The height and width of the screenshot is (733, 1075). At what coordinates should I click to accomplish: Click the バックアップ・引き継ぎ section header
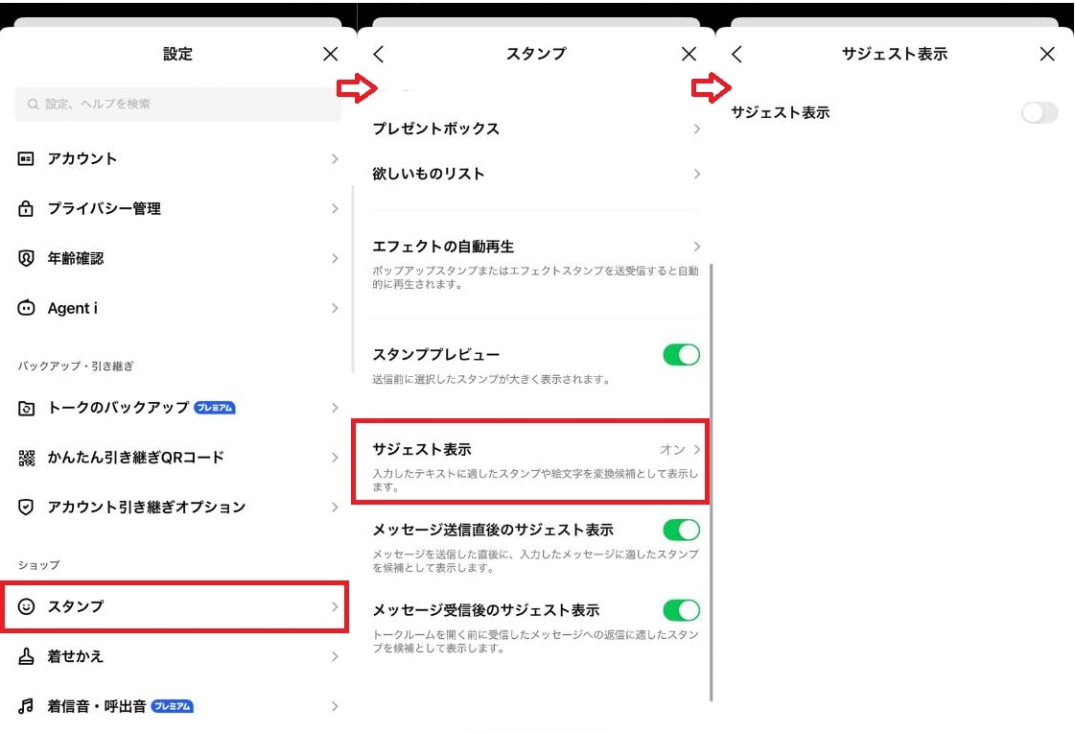point(76,366)
